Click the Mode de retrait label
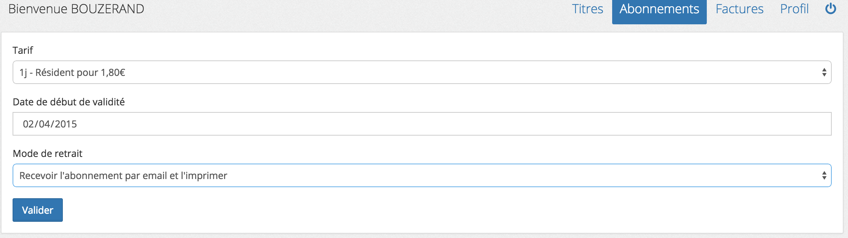Image resolution: width=848 pixels, height=238 pixels. coord(48,154)
